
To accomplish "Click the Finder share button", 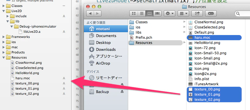I will [197, 14].
